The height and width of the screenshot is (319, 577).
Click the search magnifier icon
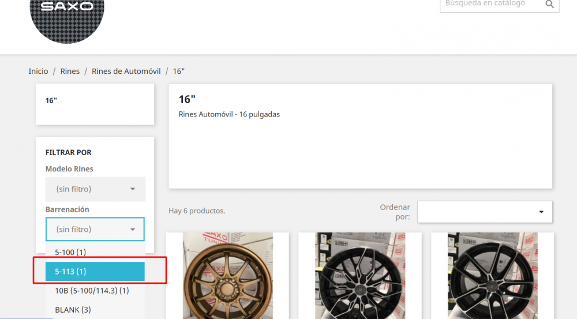(549, 4)
